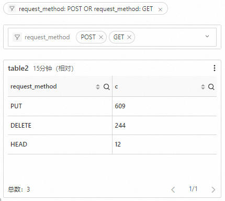Search within the c column
The height and width of the screenshot is (201, 225).
click(211, 87)
